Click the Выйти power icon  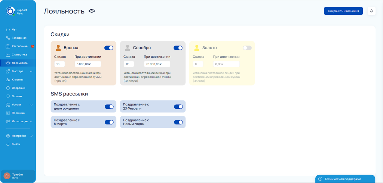pyautogui.click(x=8, y=144)
